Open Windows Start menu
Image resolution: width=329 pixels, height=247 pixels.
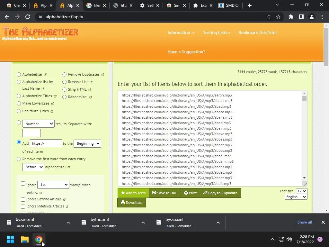pyautogui.click(x=10, y=239)
